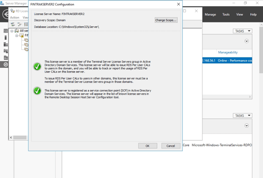This screenshot has height=178, width=263.
Task: Click the RD Licensing Manager title bar icon
Action: (13, 11)
